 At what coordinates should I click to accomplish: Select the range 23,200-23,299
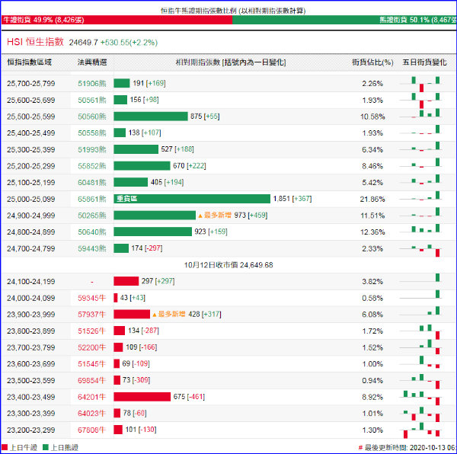31,430
